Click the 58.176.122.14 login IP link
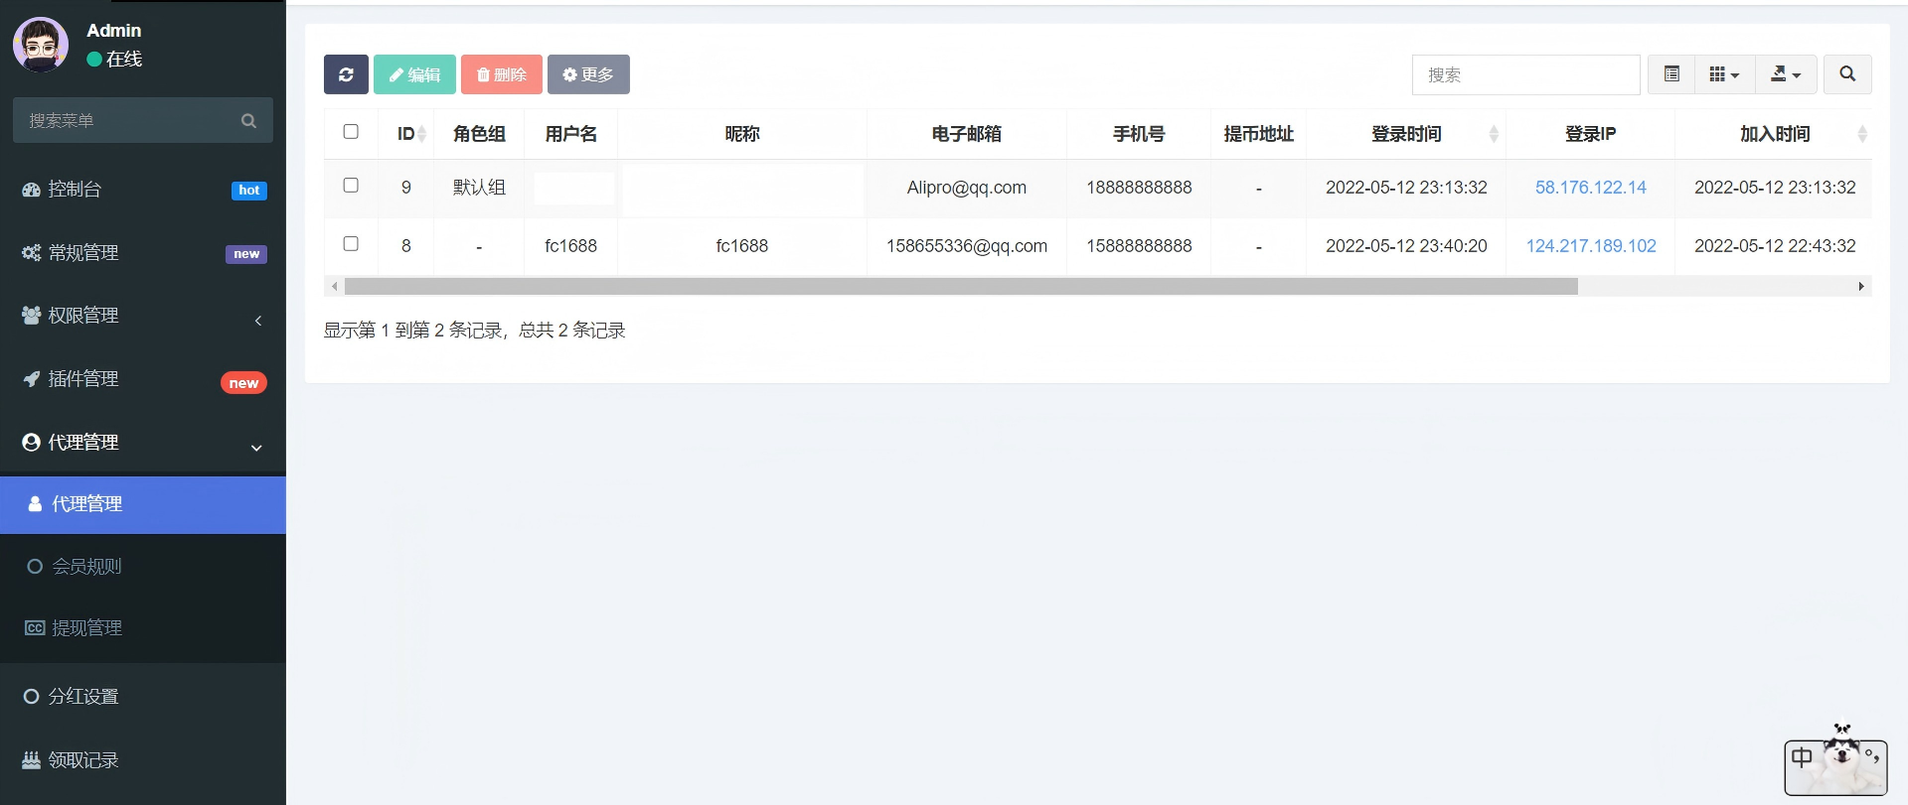 [x=1590, y=188]
